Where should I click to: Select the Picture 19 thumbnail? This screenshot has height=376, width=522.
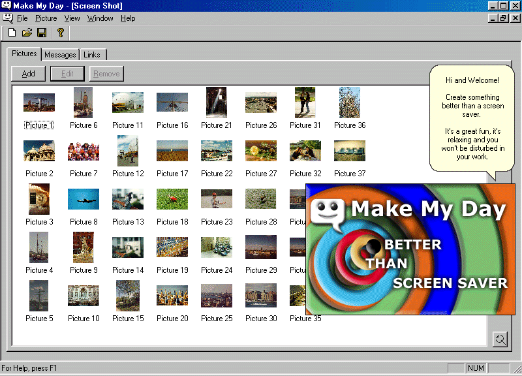point(172,247)
